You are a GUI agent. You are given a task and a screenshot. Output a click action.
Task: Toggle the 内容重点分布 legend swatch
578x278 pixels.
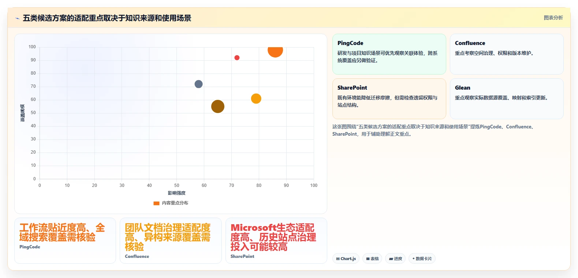[x=156, y=203]
